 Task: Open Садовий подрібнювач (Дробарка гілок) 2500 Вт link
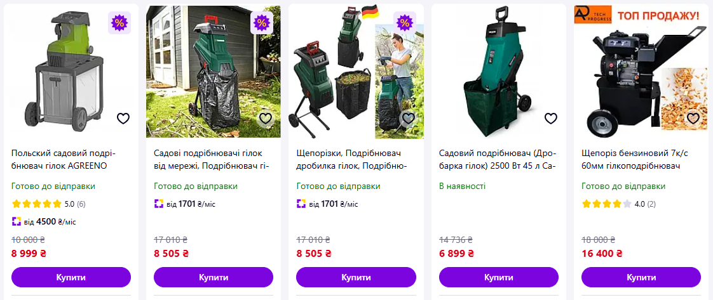tap(498, 159)
